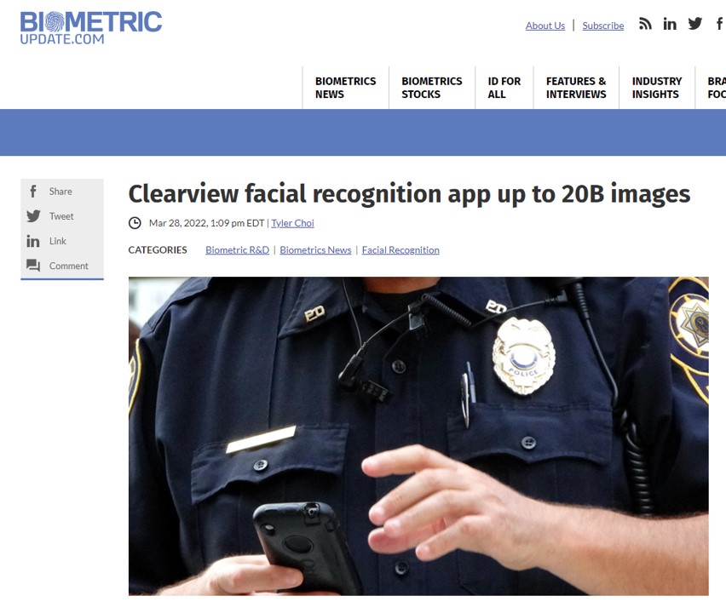
Task: Open the Biometric R&D category
Action: [237, 249]
